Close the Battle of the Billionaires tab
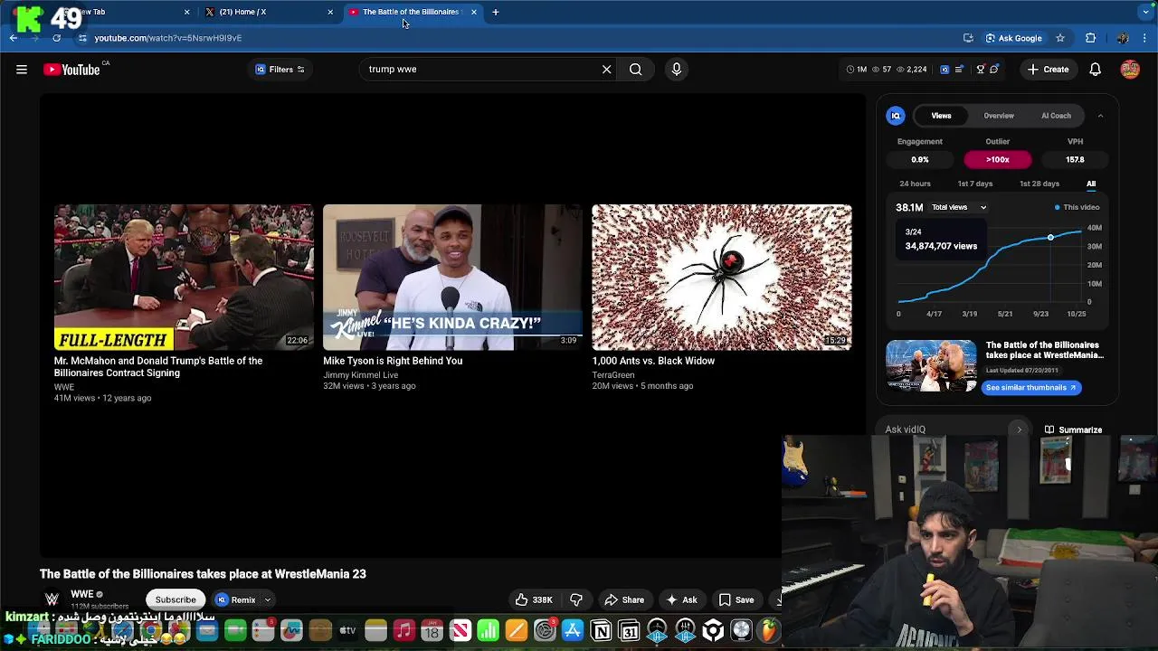This screenshot has height=651, width=1158. tap(473, 12)
